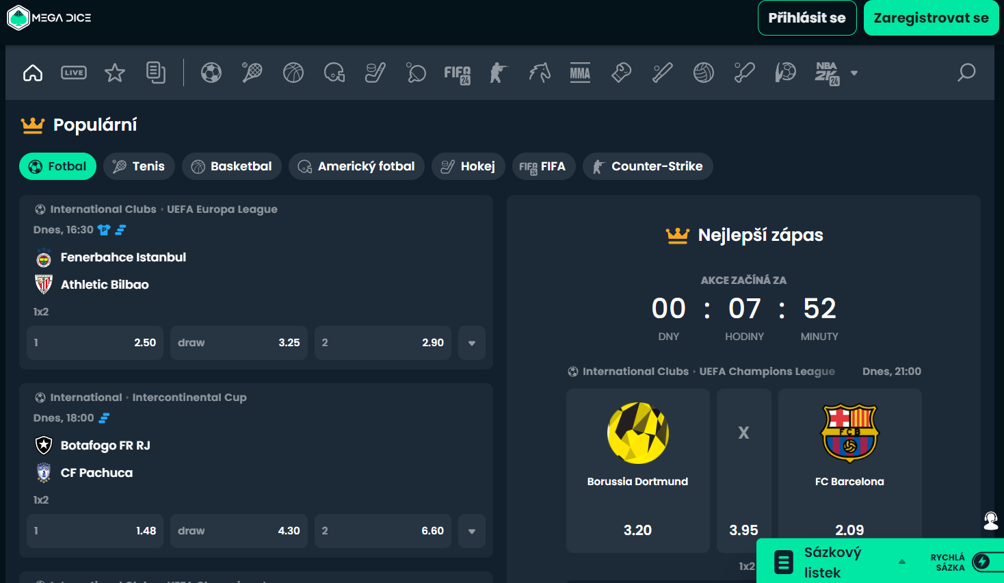Bet on draw at 3.25
This screenshot has width=1004, height=583.
[239, 343]
